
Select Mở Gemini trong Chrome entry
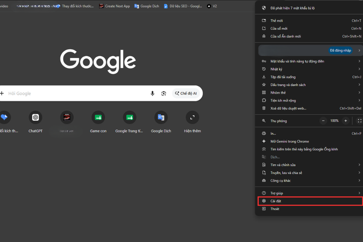(310, 141)
